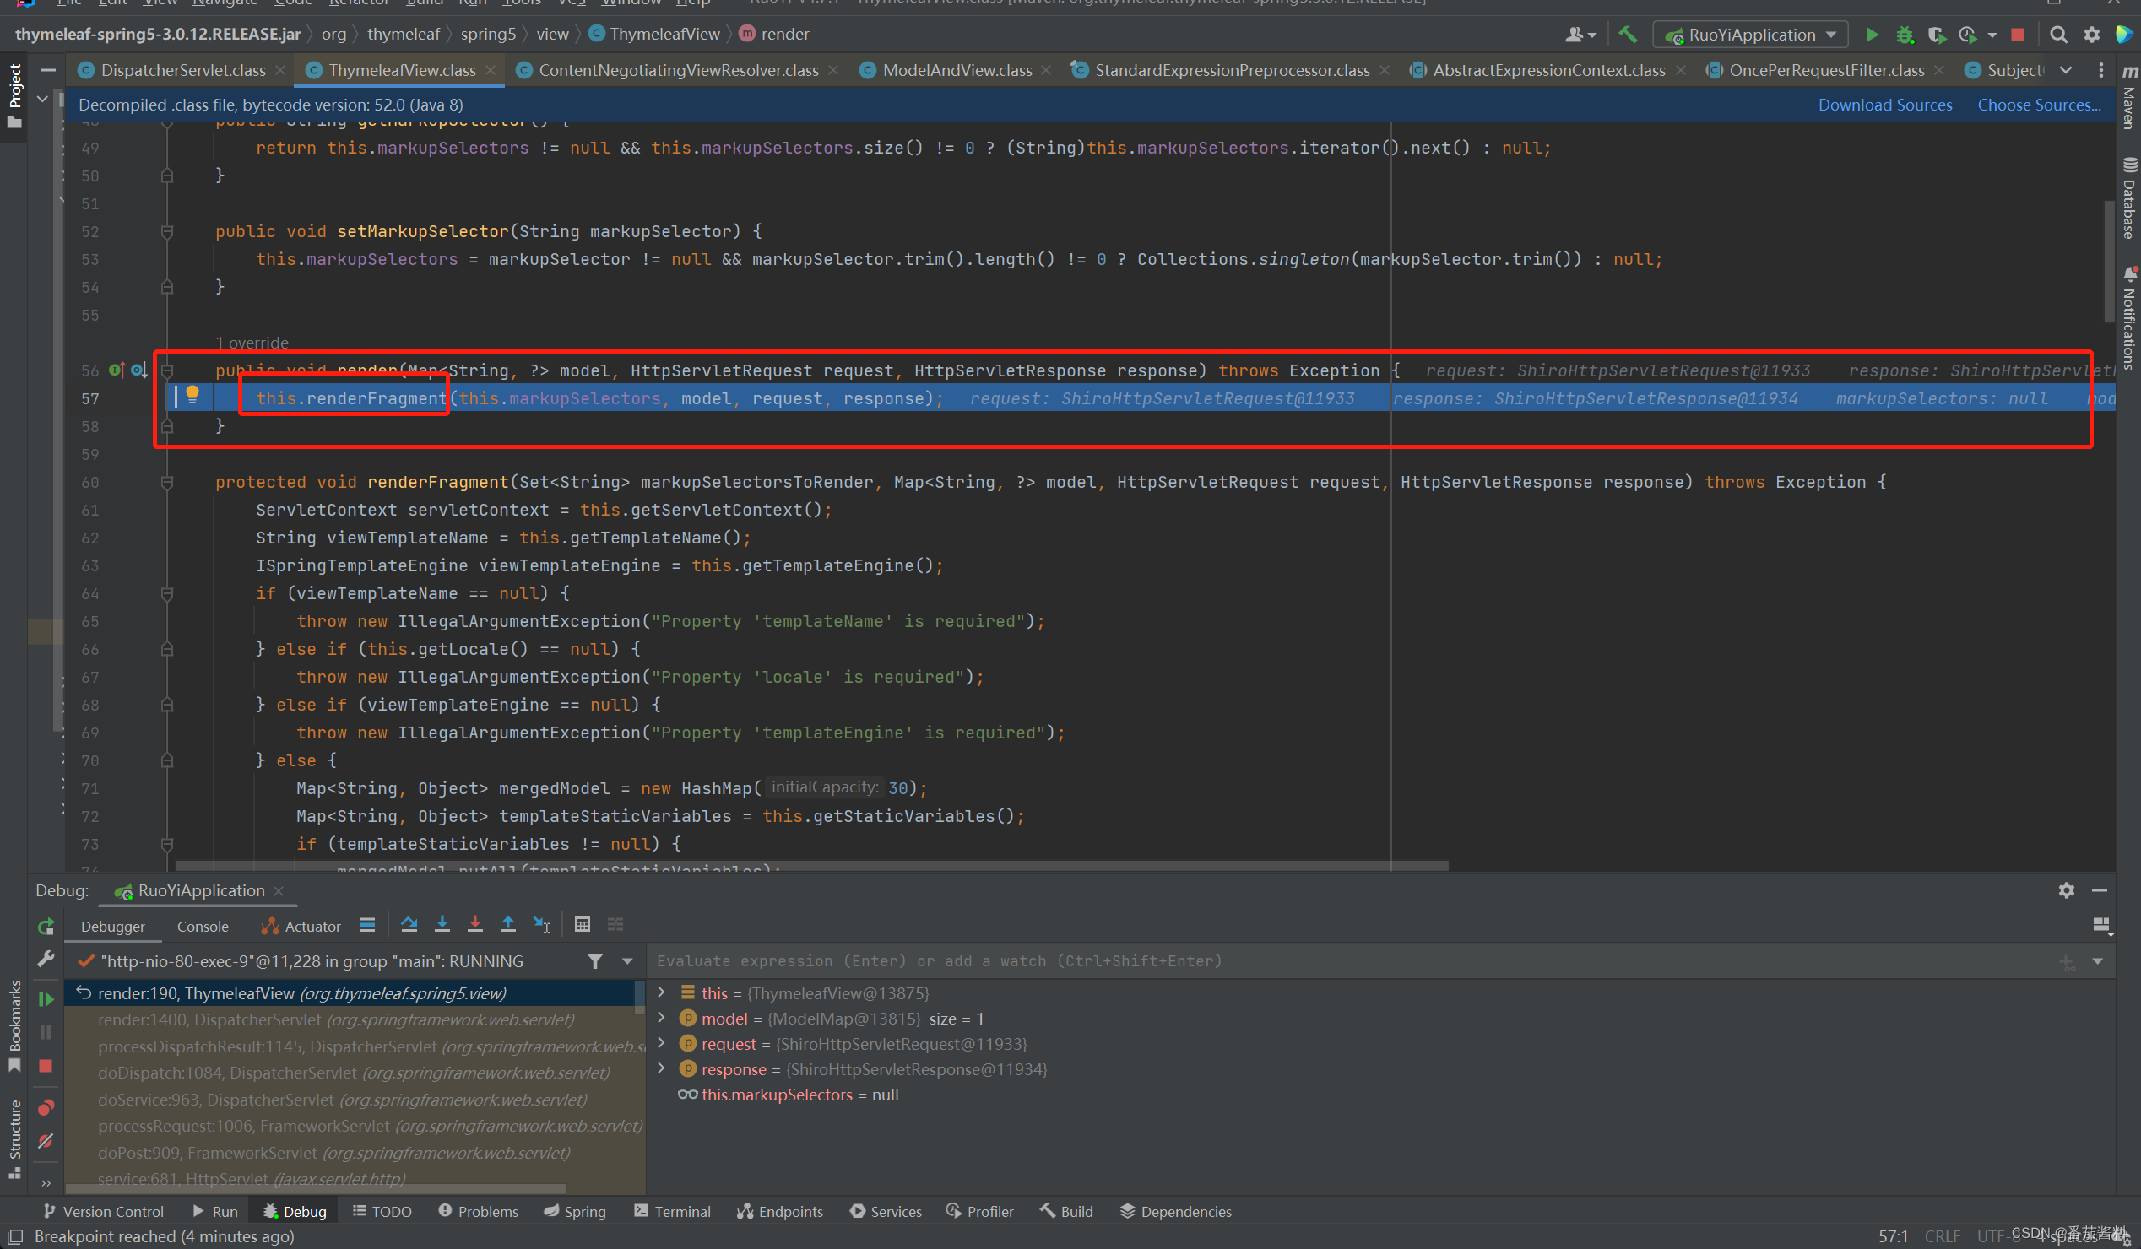The height and width of the screenshot is (1249, 2141).
Task: Toggle the ThymeleafView@13875 expander
Action: tap(666, 992)
